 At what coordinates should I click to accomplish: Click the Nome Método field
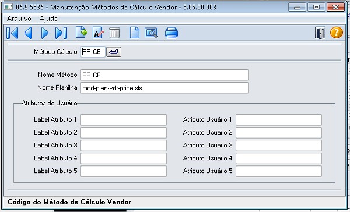164,75
